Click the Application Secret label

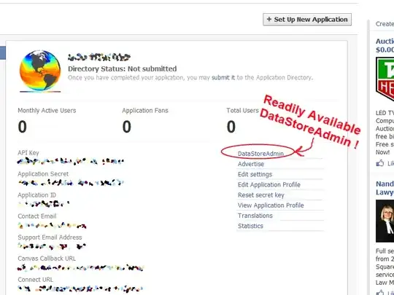tap(43, 174)
